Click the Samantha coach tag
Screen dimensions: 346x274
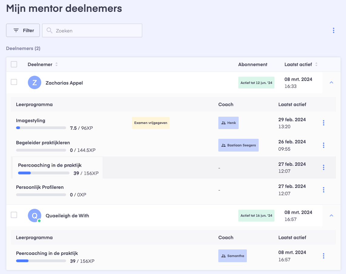[233, 256]
